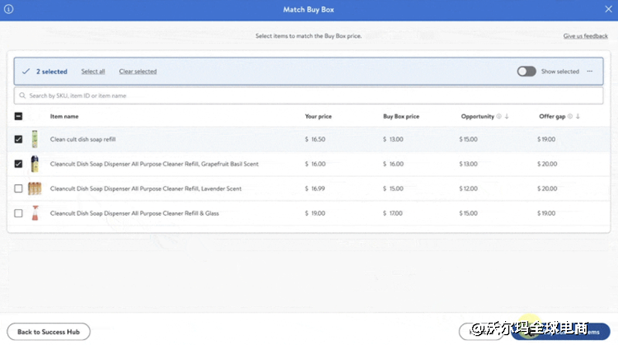The image size is (618, 345).
Task: Uncheck the Grapefruit Basil Scent item
Action: (19, 164)
